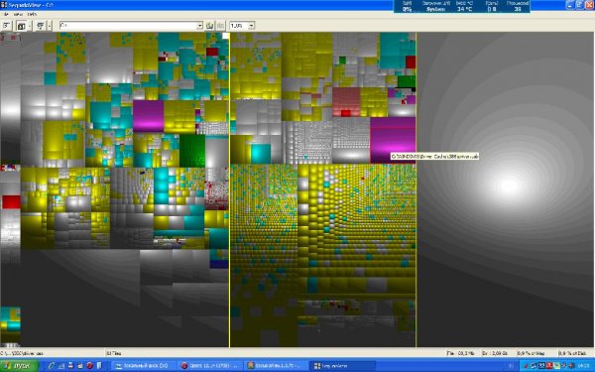
Task: Switch to the local disk (D:) taskbar window
Action: [144, 365]
